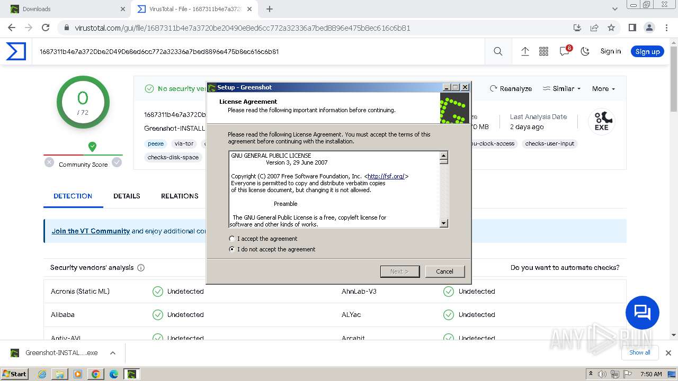
Task: Click the info icon beside Security vendors' analysis
Action: [x=141, y=268]
